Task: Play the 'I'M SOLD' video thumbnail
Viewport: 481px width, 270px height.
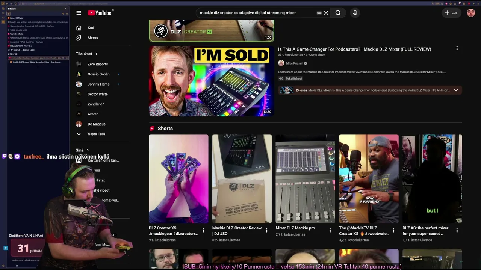Action: [211, 81]
